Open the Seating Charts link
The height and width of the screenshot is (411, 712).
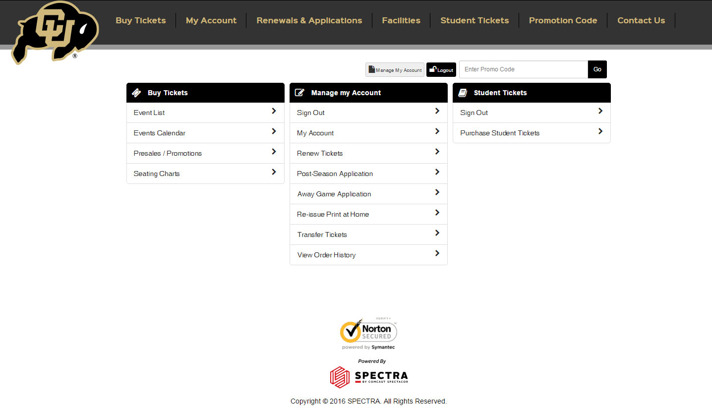157,174
